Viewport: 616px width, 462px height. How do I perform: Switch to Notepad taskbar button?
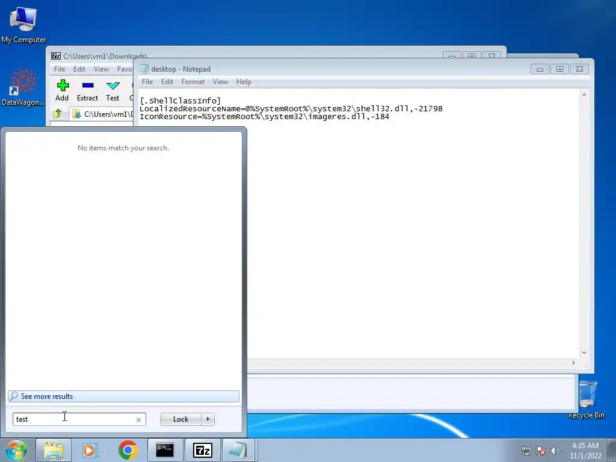coord(239,450)
